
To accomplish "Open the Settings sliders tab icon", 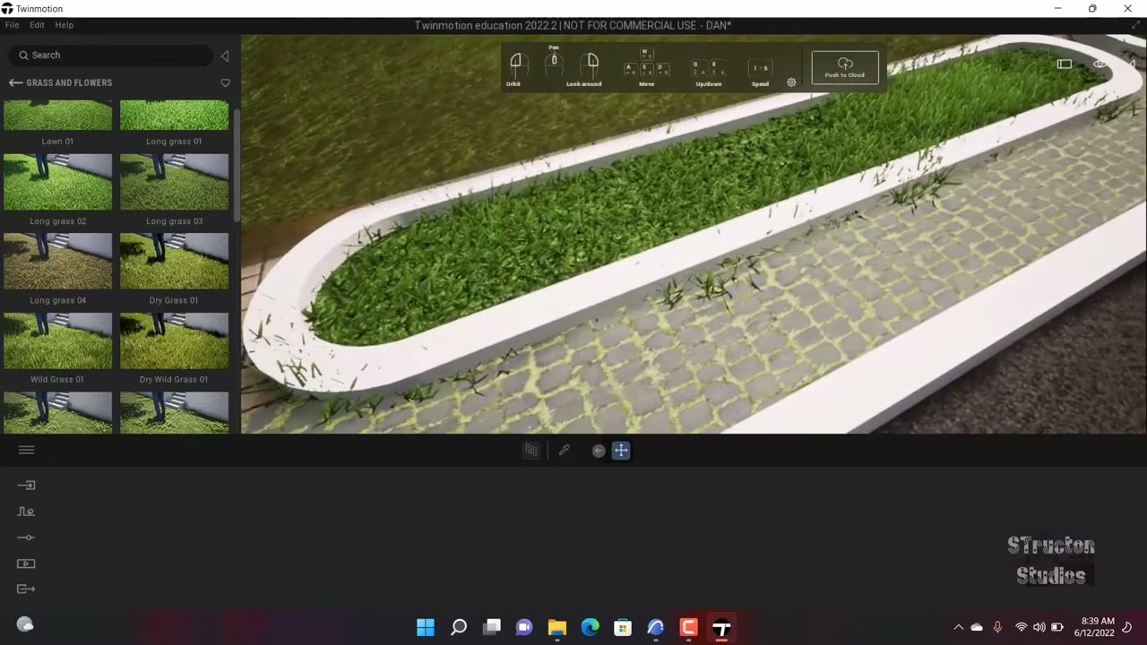I will (26, 537).
